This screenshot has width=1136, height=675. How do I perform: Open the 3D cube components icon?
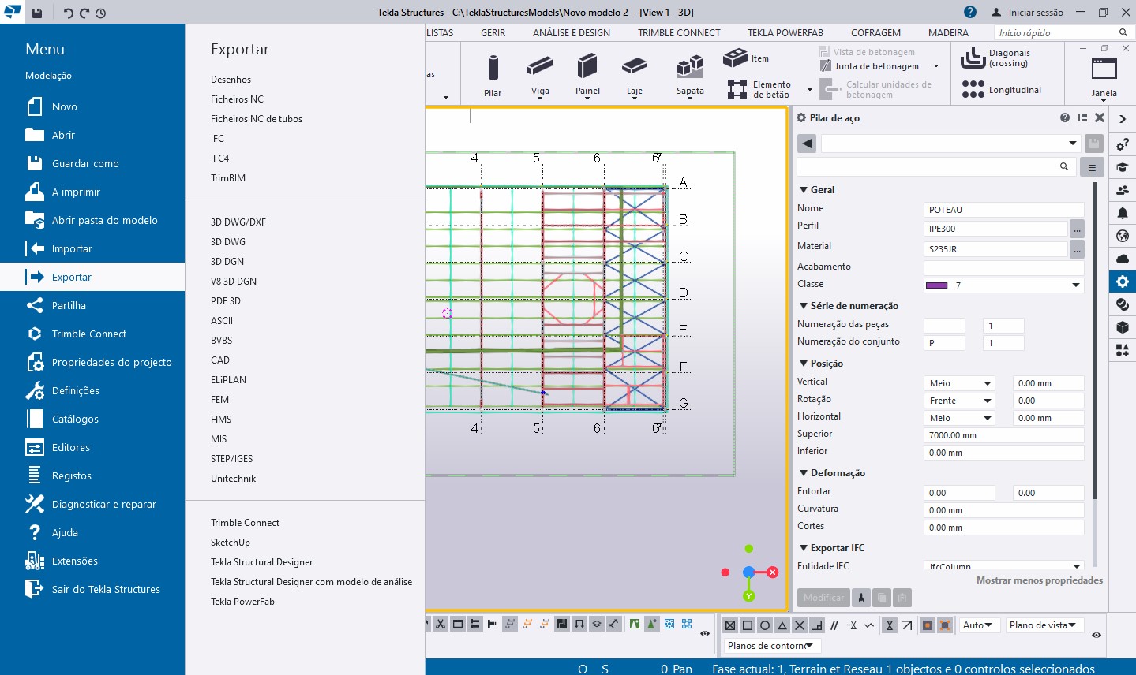pyautogui.click(x=1122, y=327)
